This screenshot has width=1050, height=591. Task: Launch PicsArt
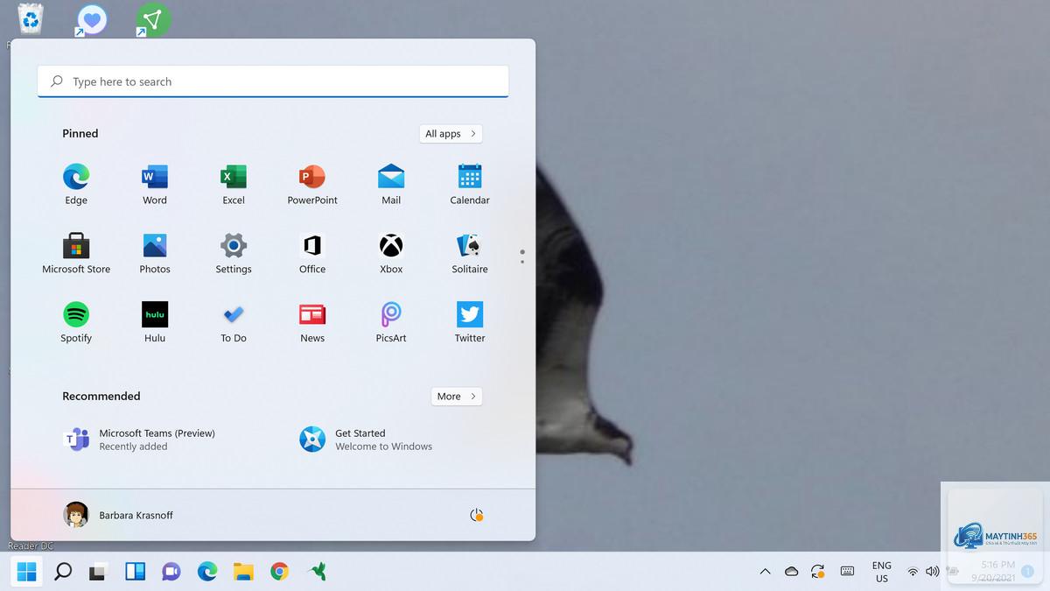tap(391, 323)
